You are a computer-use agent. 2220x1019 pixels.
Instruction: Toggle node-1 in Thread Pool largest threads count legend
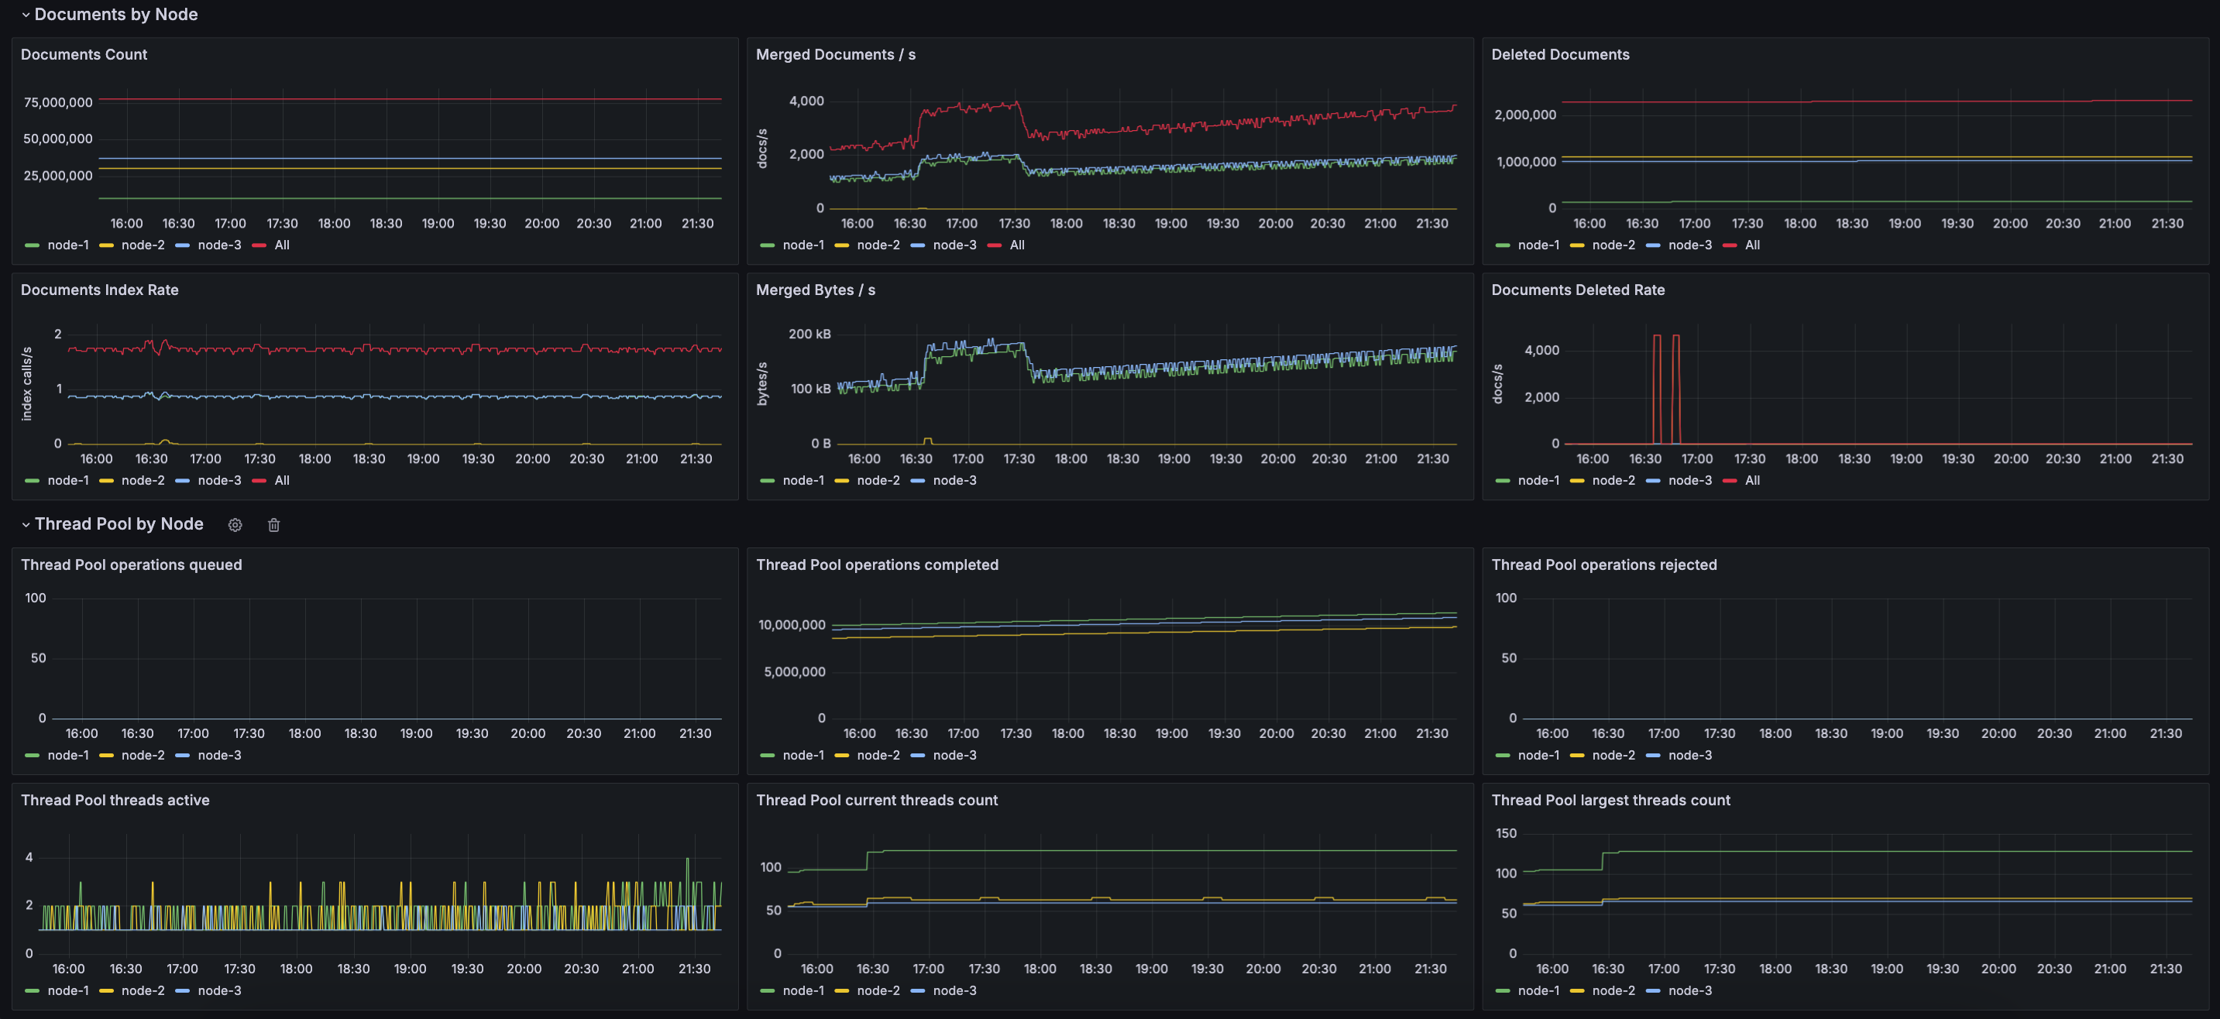[1538, 990]
